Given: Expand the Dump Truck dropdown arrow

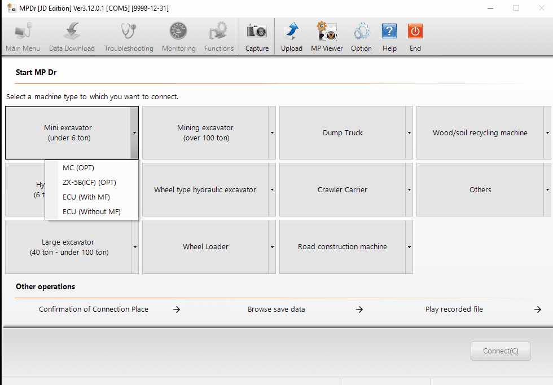Looking at the screenshot, I should [x=409, y=133].
